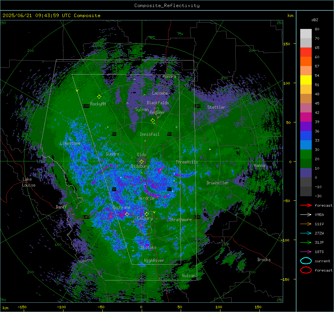Image resolution: width=334 pixels, height=312 pixels.
Task: Click the Ponoka town label
Action: [x=169, y=76]
